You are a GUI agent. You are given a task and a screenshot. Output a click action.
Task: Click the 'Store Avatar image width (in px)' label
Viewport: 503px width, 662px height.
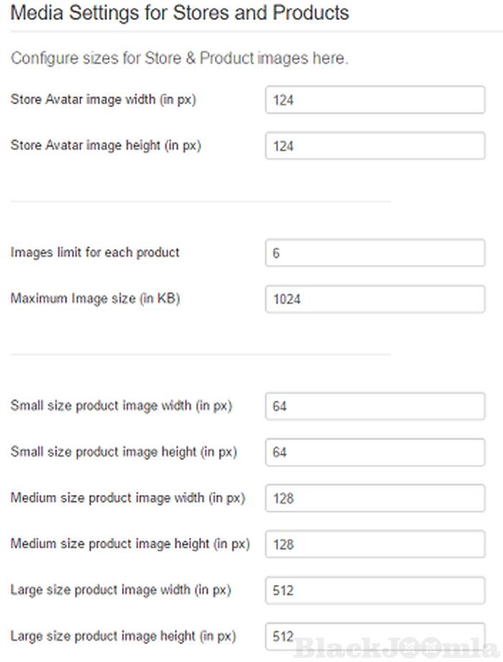pyautogui.click(x=103, y=100)
